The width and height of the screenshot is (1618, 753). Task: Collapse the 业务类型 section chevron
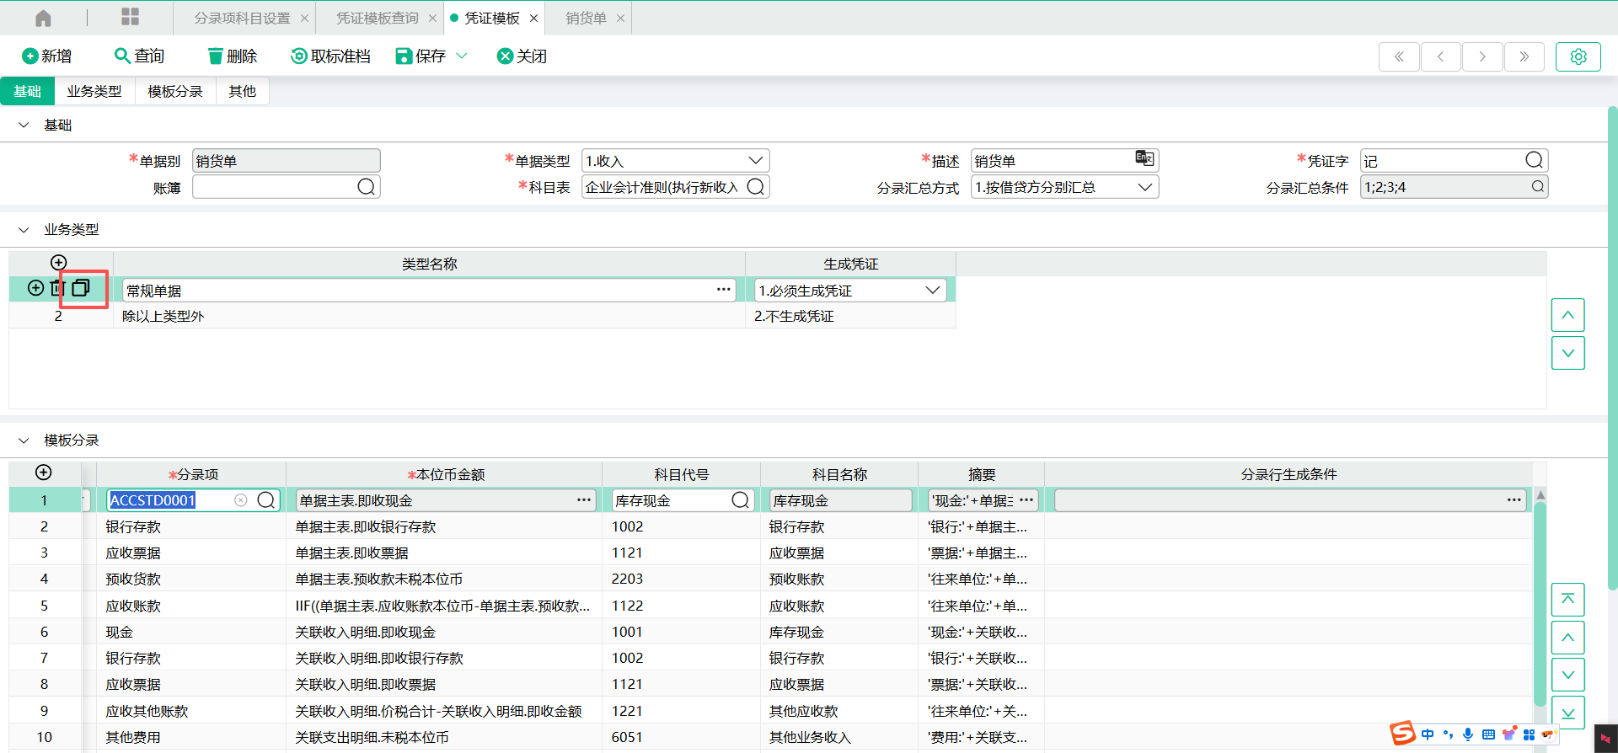pos(24,229)
